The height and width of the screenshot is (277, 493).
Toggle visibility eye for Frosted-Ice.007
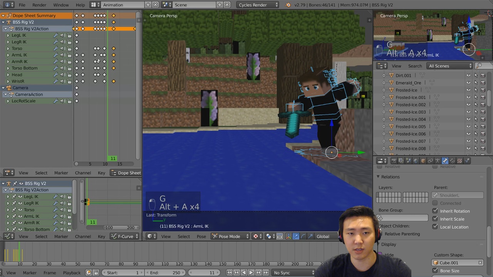pyautogui.click(x=469, y=141)
